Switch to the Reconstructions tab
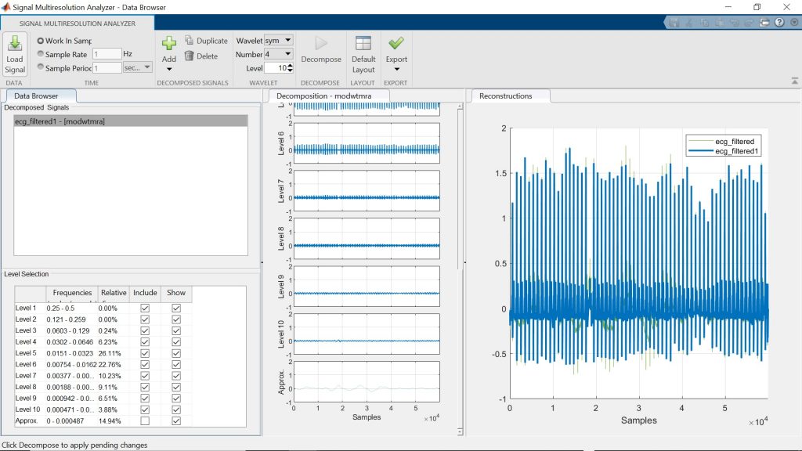 point(506,96)
